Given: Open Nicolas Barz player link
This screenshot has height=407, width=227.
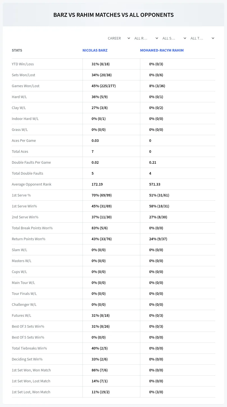Looking at the screenshot, I should 95,50.
